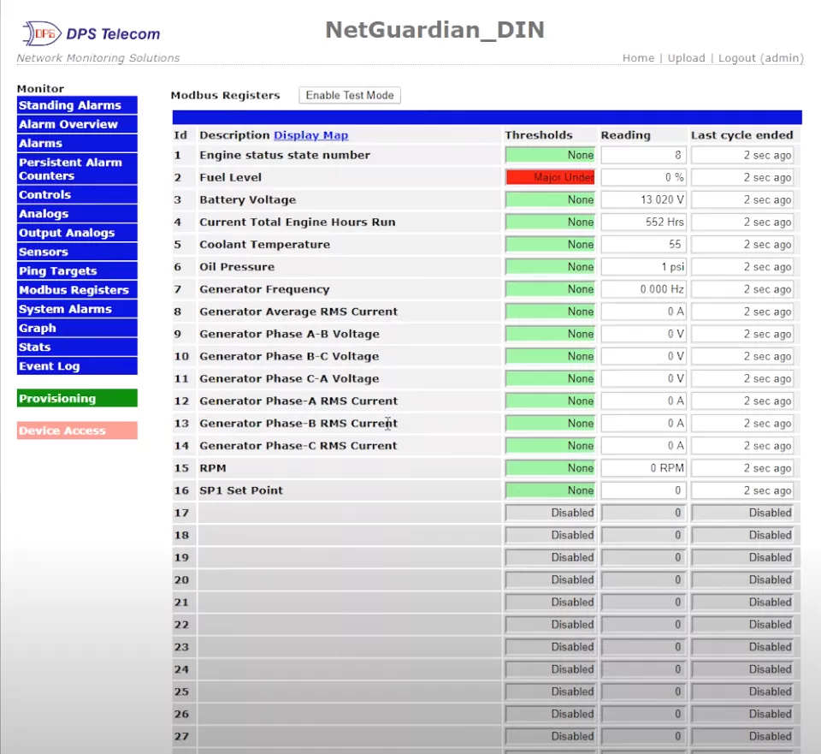Screen dimensions: 821x754
Task: Click the Battery Voltage reading field
Action: coord(643,199)
